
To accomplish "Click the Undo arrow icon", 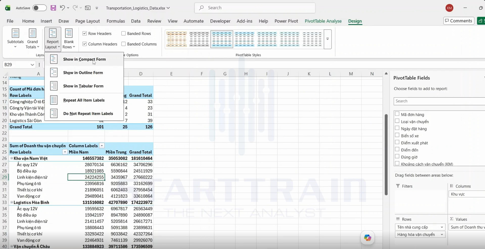I will click(62, 8).
